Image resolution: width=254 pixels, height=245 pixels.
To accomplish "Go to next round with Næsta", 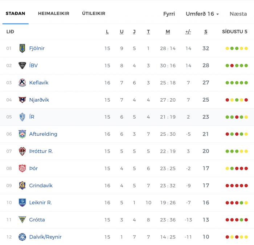I will pyautogui.click(x=238, y=14).
